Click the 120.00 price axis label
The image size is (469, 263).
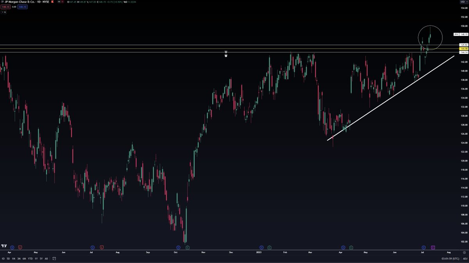(x=464, y=161)
